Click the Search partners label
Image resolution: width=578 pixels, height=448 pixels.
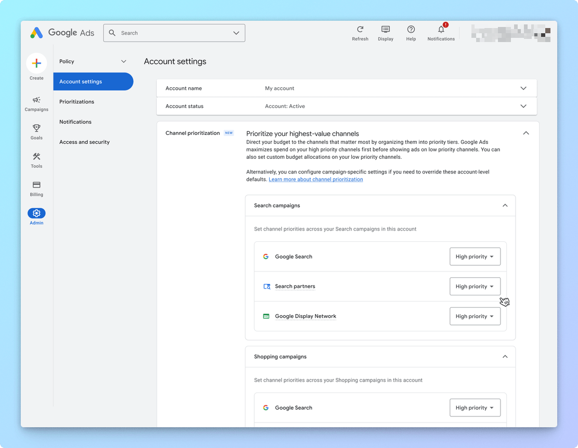(295, 287)
